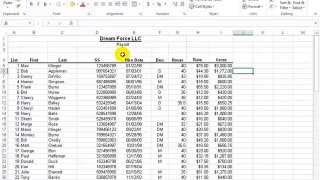Open the Name Box dropdown arrow
This screenshot has width=320, height=180.
point(30,23)
